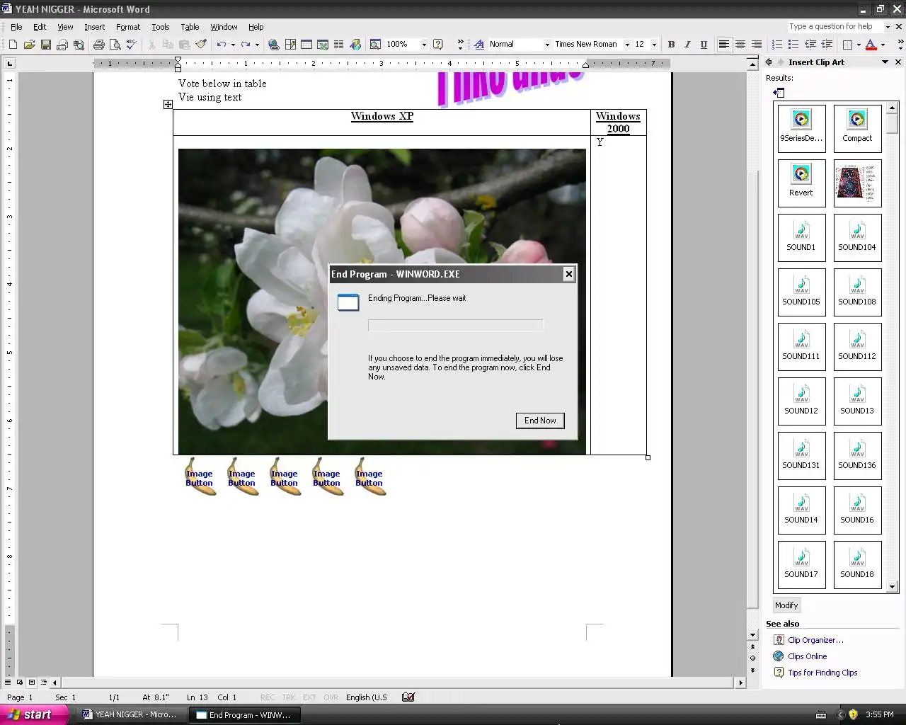This screenshot has height=725, width=906.
Task: Click the Print toolbar icon
Action: click(99, 45)
